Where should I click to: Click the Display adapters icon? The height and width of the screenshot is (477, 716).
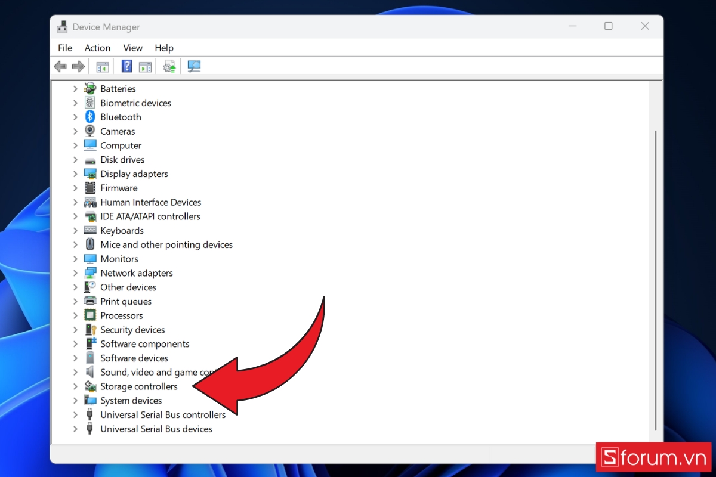(90, 174)
